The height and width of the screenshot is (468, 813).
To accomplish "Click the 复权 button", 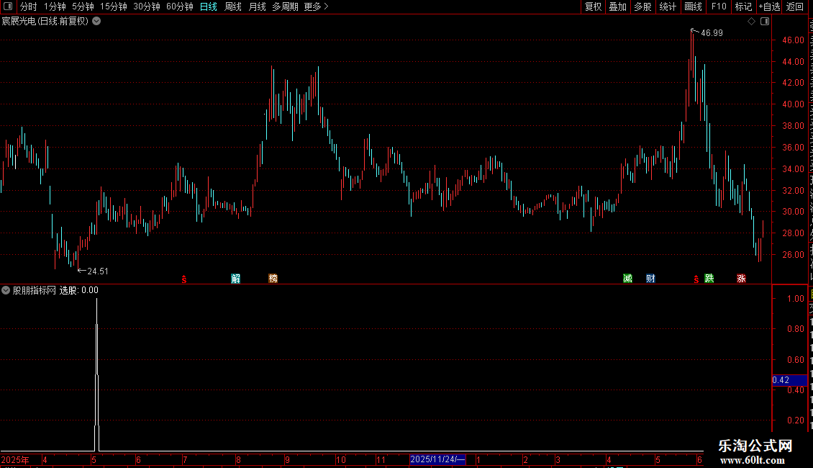I will (x=593, y=6).
